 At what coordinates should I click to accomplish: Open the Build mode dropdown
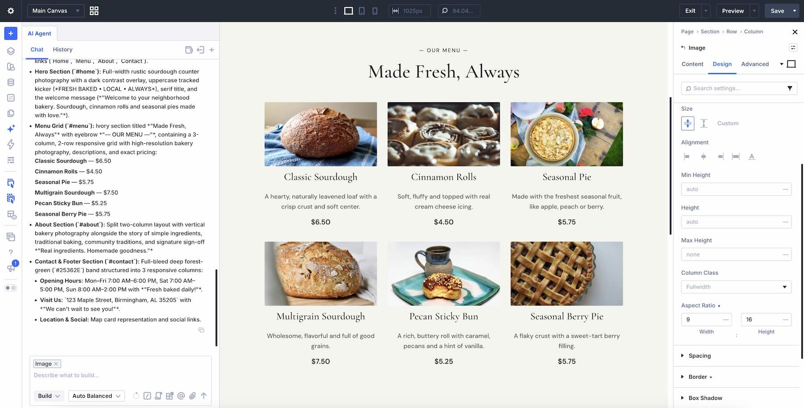point(49,396)
